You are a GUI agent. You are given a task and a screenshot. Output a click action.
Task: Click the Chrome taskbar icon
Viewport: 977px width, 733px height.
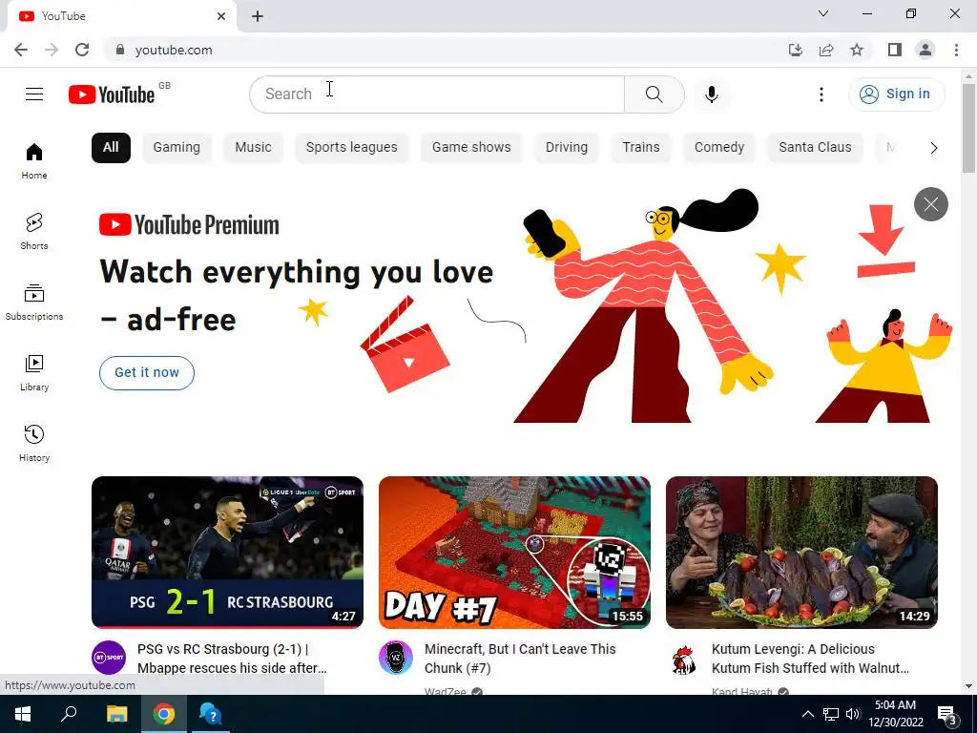[164, 714]
